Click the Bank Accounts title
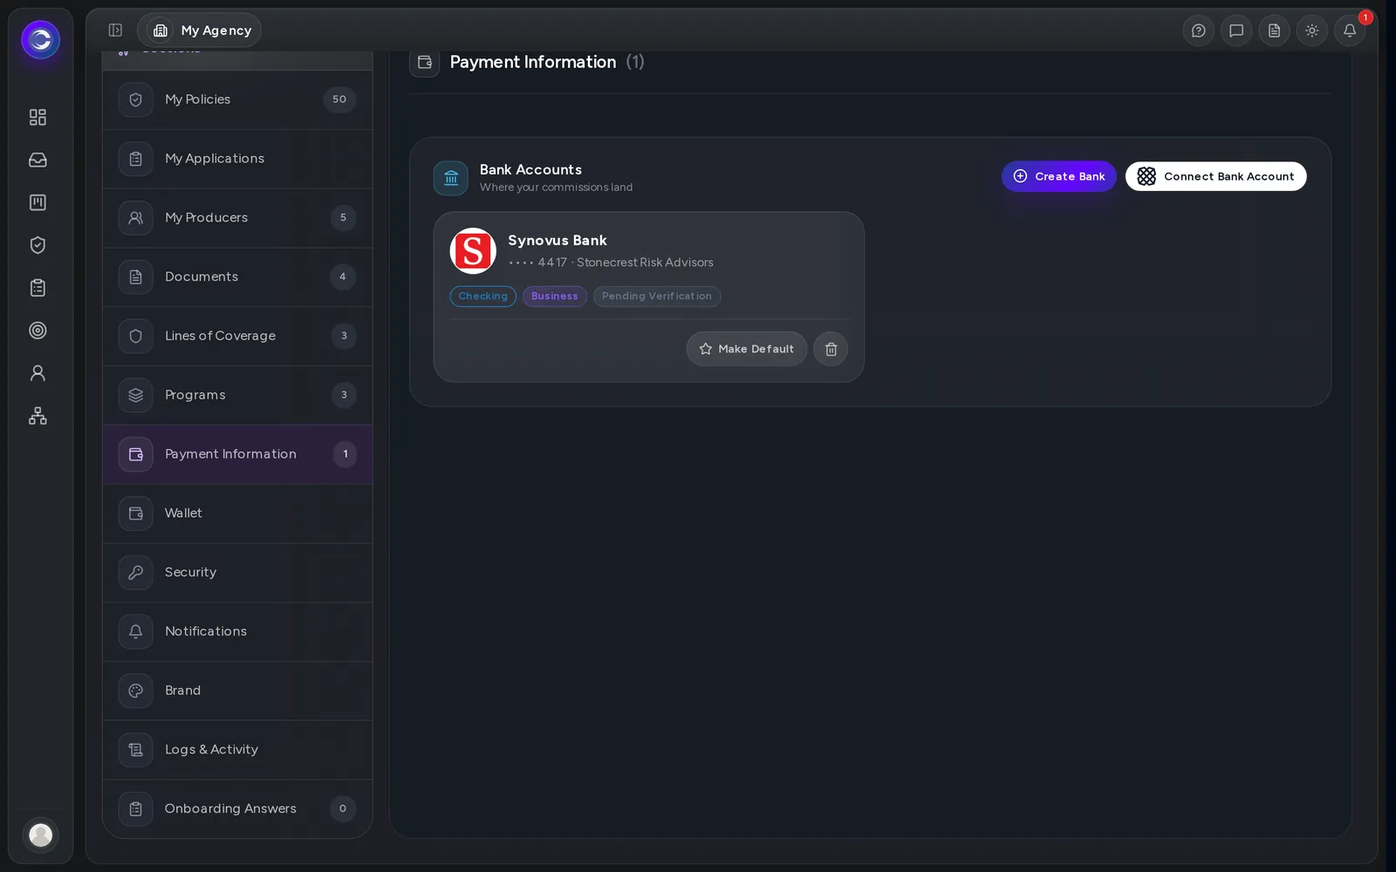 coord(530,170)
